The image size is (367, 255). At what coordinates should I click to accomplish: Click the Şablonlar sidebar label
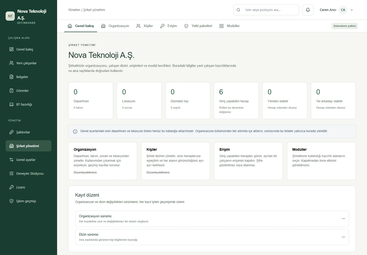[x=23, y=132]
